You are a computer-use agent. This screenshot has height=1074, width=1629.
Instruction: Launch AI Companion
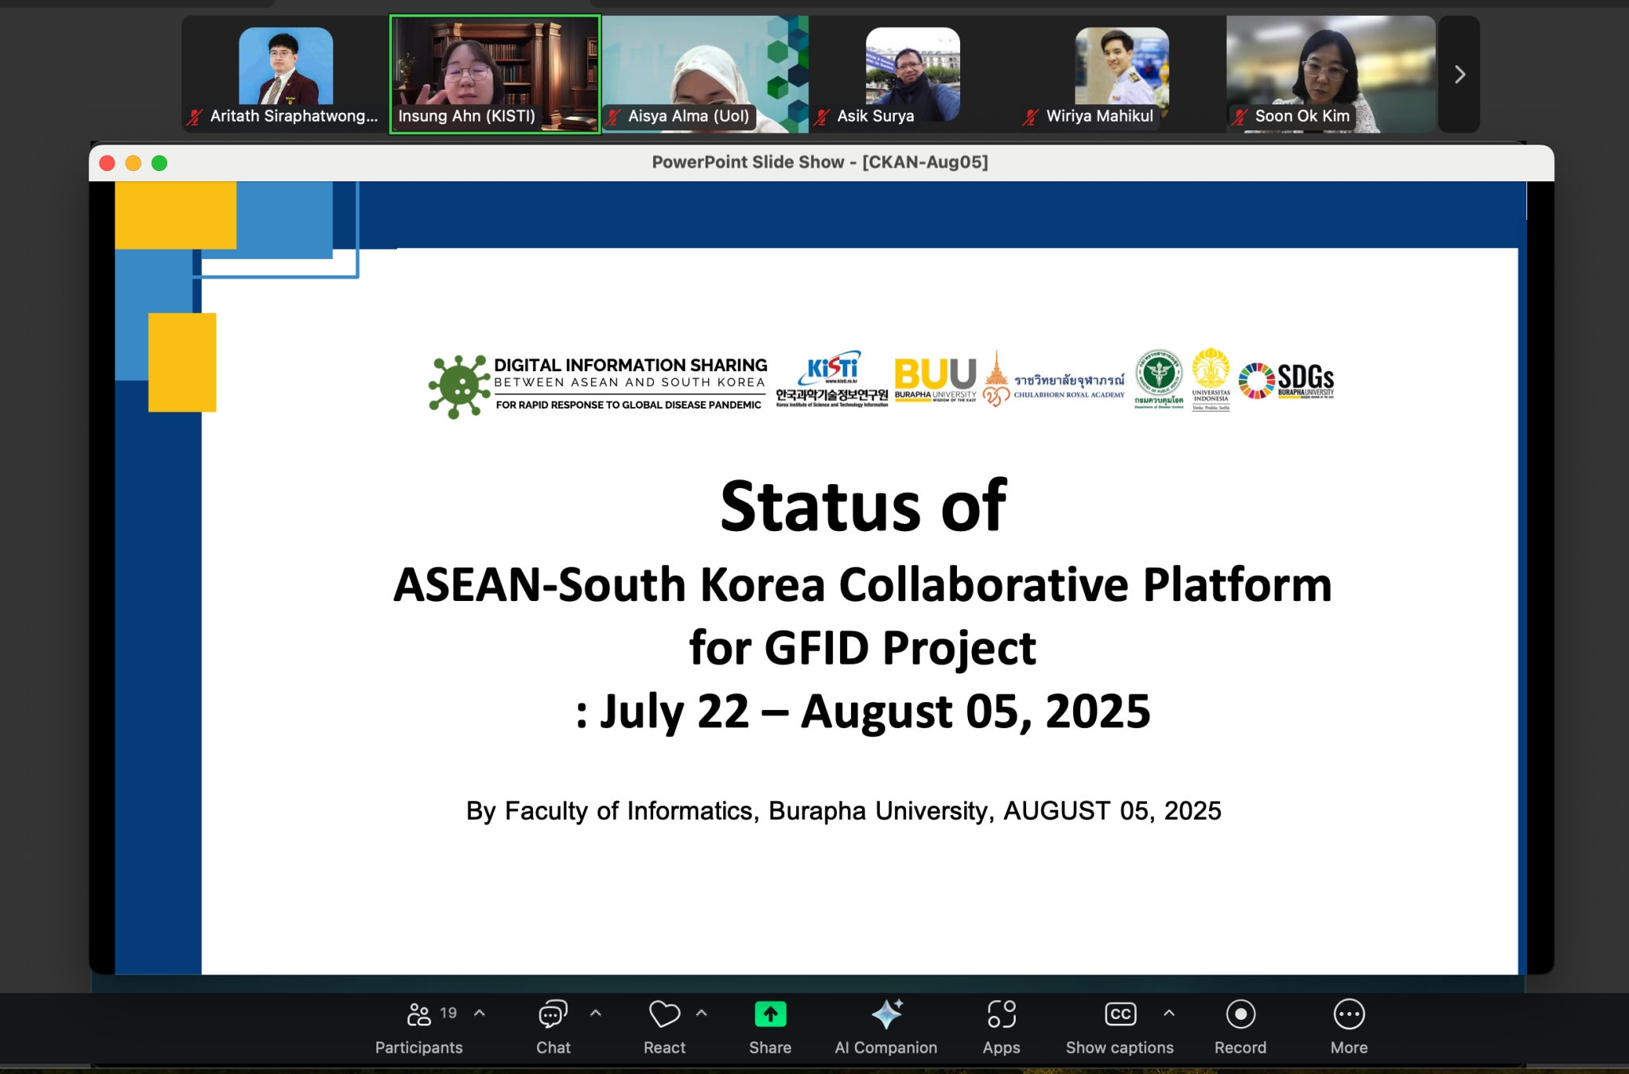886,1027
